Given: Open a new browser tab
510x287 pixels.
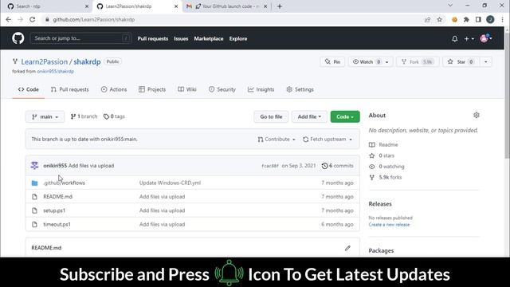Looking at the screenshot, I should (280, 6).
